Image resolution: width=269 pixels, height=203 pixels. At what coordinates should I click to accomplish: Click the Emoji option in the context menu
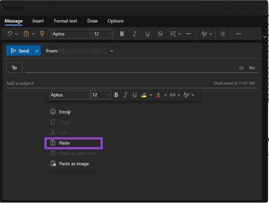click(65, 112)
